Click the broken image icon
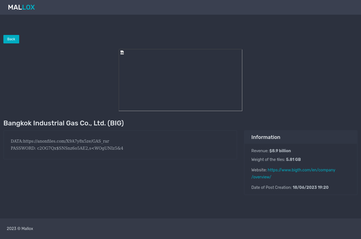 click(x=122, y=52)
